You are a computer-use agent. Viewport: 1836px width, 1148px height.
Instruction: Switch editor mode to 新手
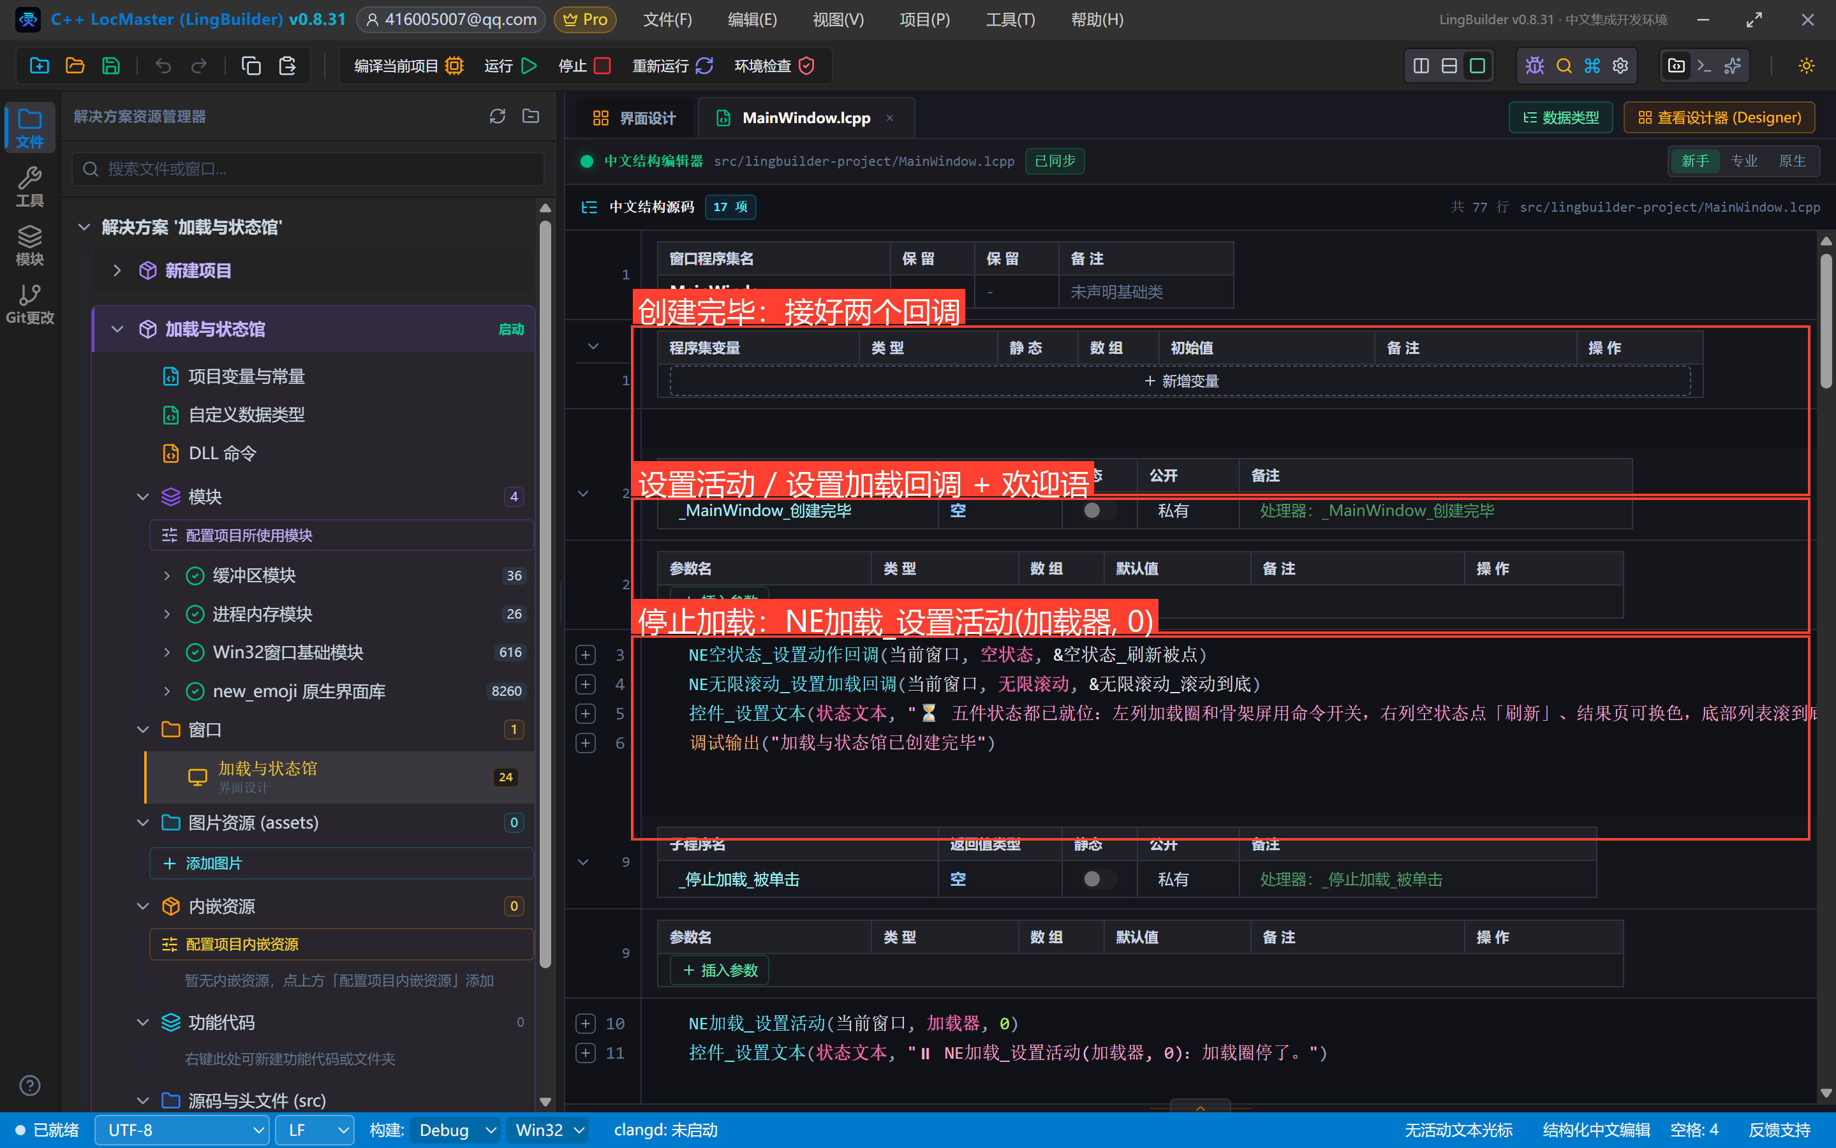1695,161
